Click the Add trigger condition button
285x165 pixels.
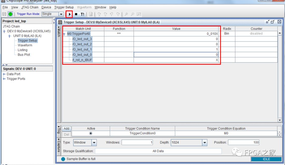click(x=66, y=129)
